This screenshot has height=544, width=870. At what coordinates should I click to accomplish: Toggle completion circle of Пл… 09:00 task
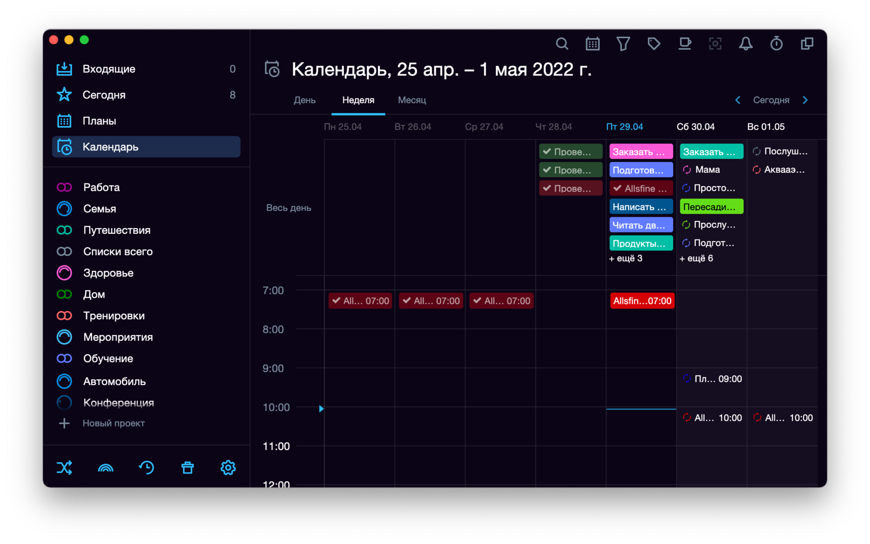point(687,379)
